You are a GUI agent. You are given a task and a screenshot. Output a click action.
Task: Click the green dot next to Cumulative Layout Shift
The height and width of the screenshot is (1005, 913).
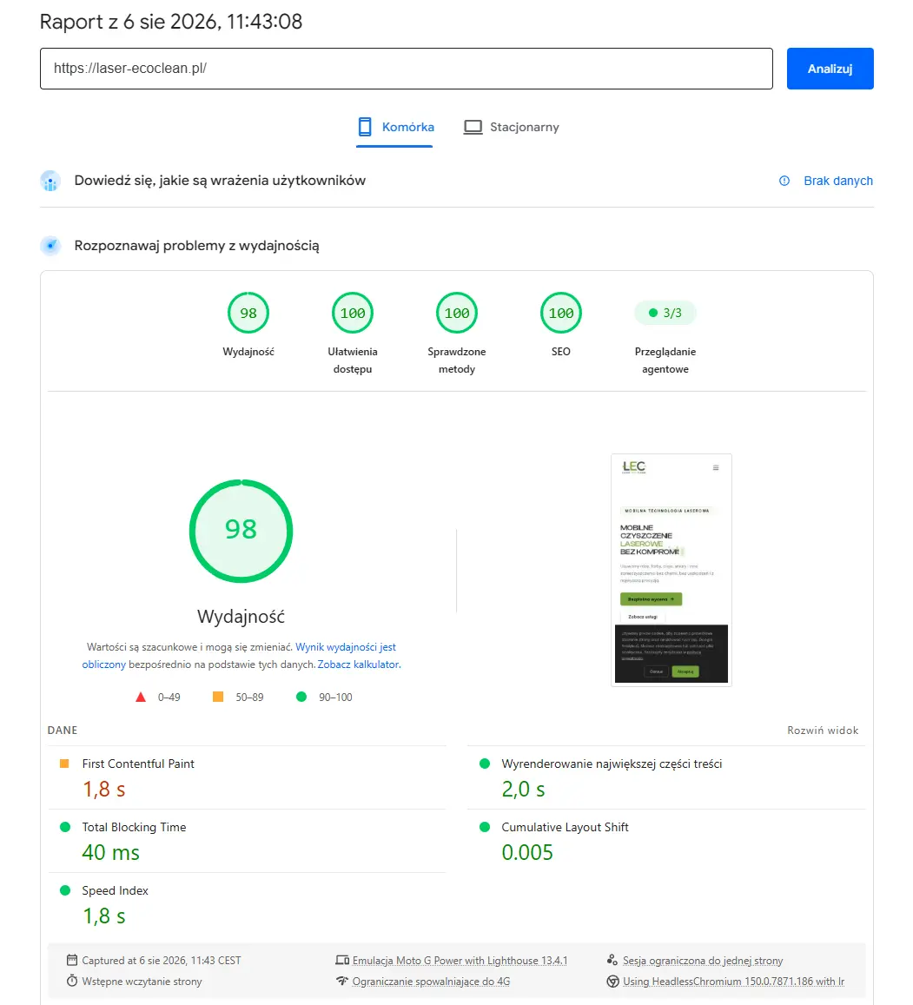tap(485, 827)
